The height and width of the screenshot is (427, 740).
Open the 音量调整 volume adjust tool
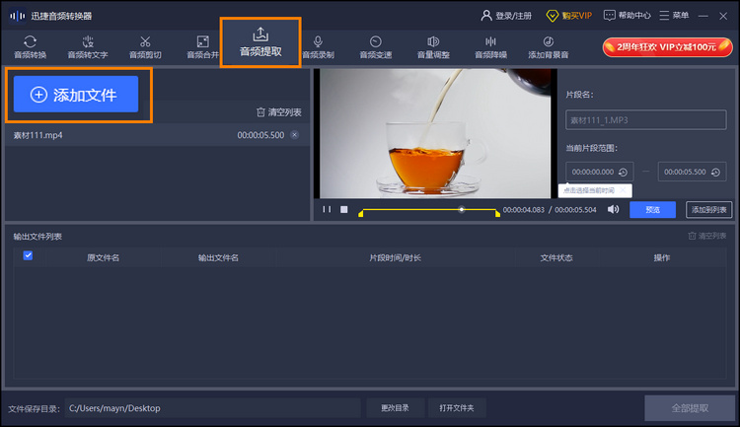pyautogui.click(x=433, y=47)
